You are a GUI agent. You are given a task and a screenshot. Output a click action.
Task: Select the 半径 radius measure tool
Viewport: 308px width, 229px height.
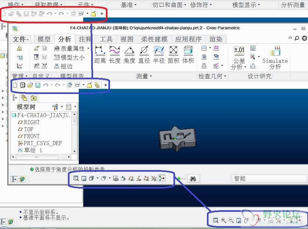pos(159,54)
